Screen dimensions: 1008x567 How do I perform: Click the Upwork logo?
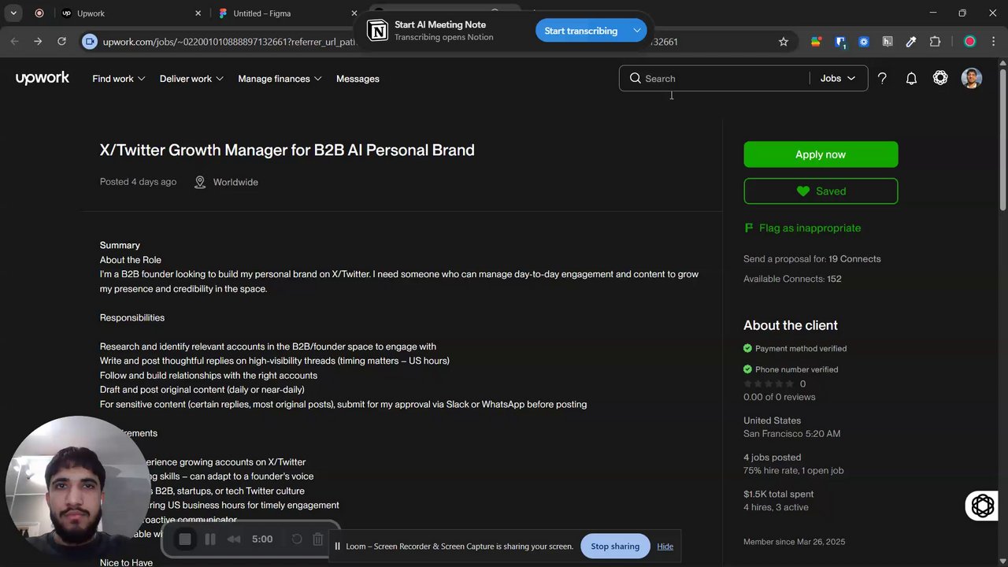tap(43, 78)
